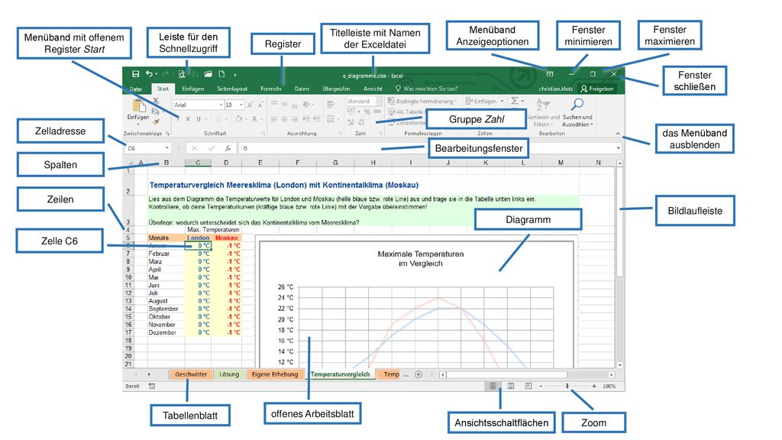Click the font color A icon
Image resolution: width=782 pixels, height=440 pixels.
[x=254, y=119]
